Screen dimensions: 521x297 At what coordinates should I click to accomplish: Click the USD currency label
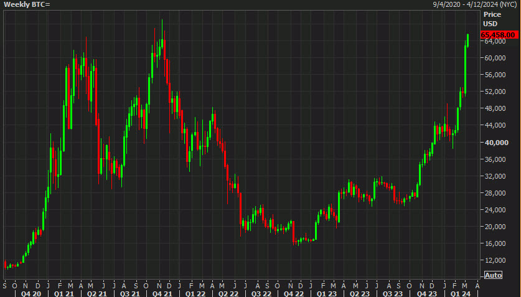(x=490, y=24)
